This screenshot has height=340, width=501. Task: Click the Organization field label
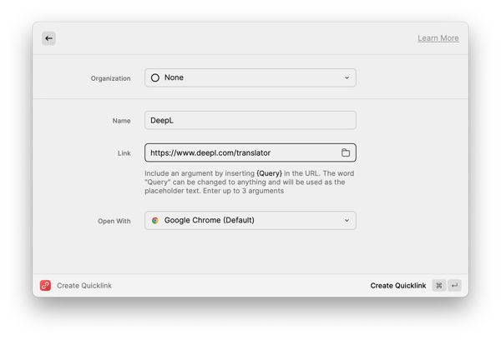point(110,78)
